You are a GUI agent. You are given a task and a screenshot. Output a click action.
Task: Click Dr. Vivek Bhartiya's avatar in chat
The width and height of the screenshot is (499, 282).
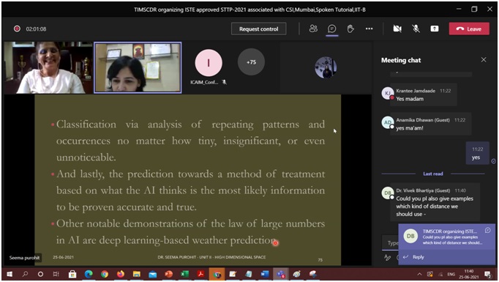tap(387, 193)
